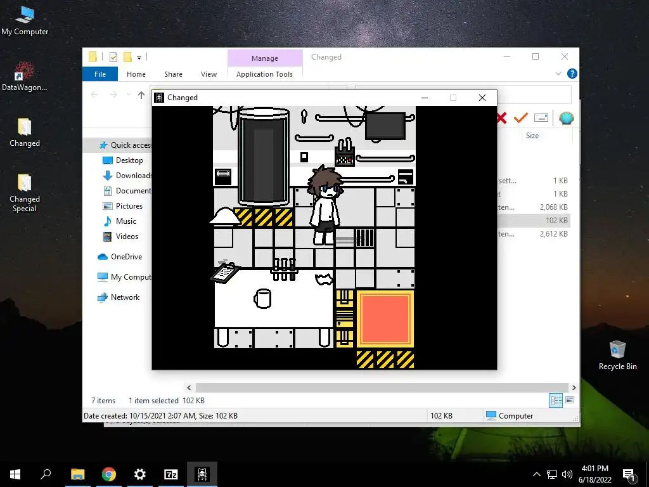Open the Changed Special desktop folder
The height and width of the screenshot is (487, 649).
[x=25, y=193]
